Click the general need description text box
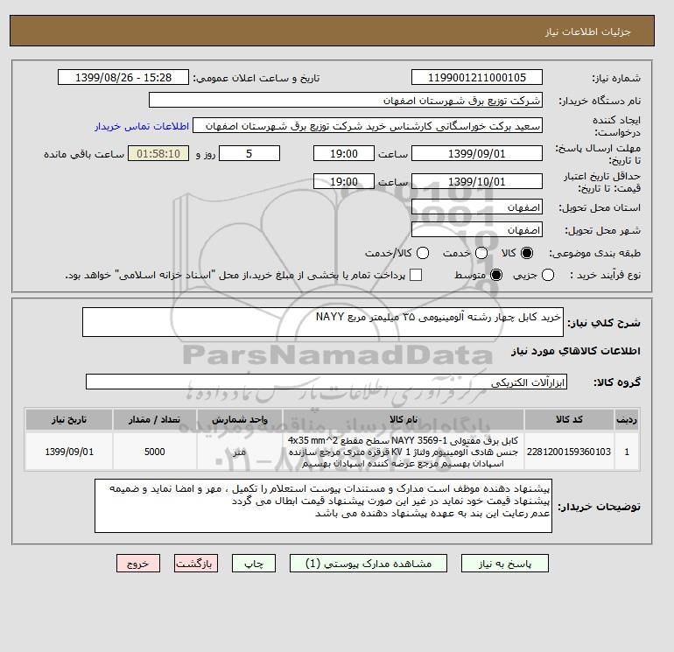The height and width of the screenshot is (652, 674). point(323,322)
